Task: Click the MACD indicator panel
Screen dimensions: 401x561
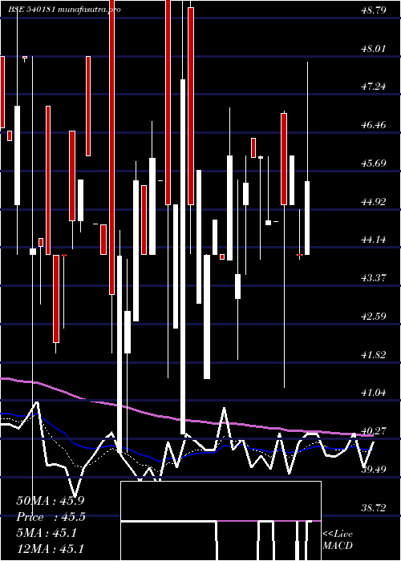Action: [x=221, y=521]
